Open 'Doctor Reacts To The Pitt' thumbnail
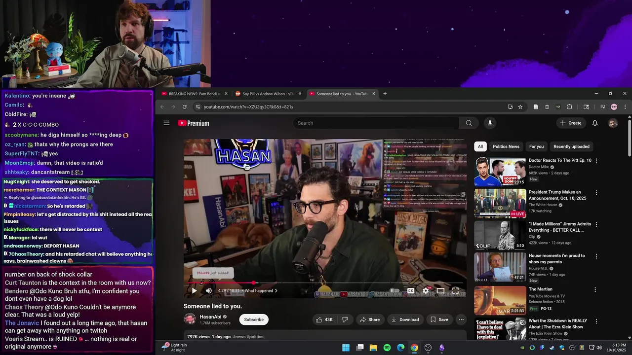The image size is (632, 355). pyautogui.click(x=500, y=172)
